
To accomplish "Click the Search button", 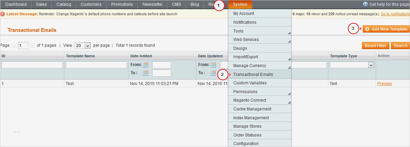I will 400,46.
